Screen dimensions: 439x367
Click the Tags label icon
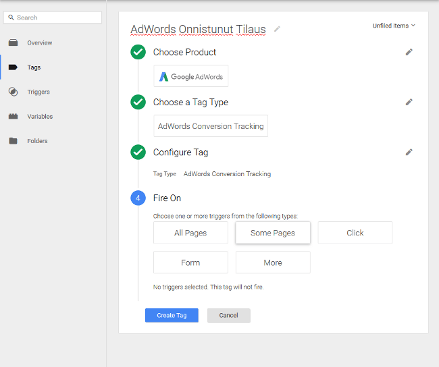click(x=13, y=67)
